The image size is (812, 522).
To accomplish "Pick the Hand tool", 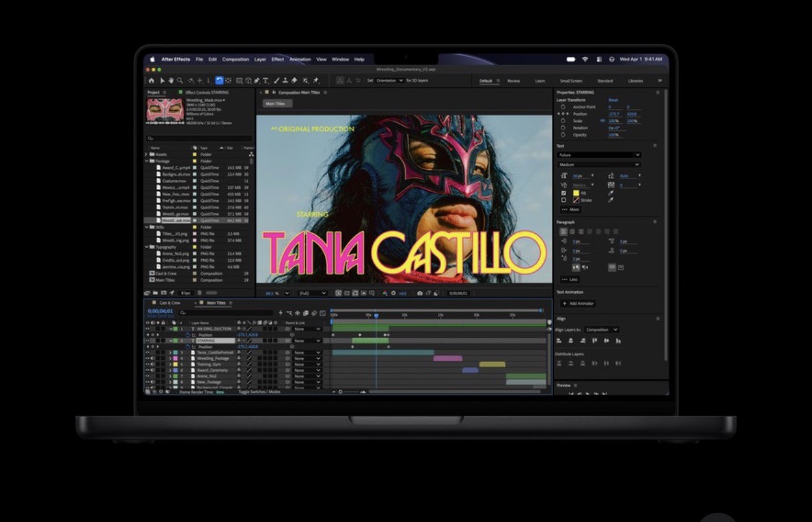I will (x=171, y=81).
